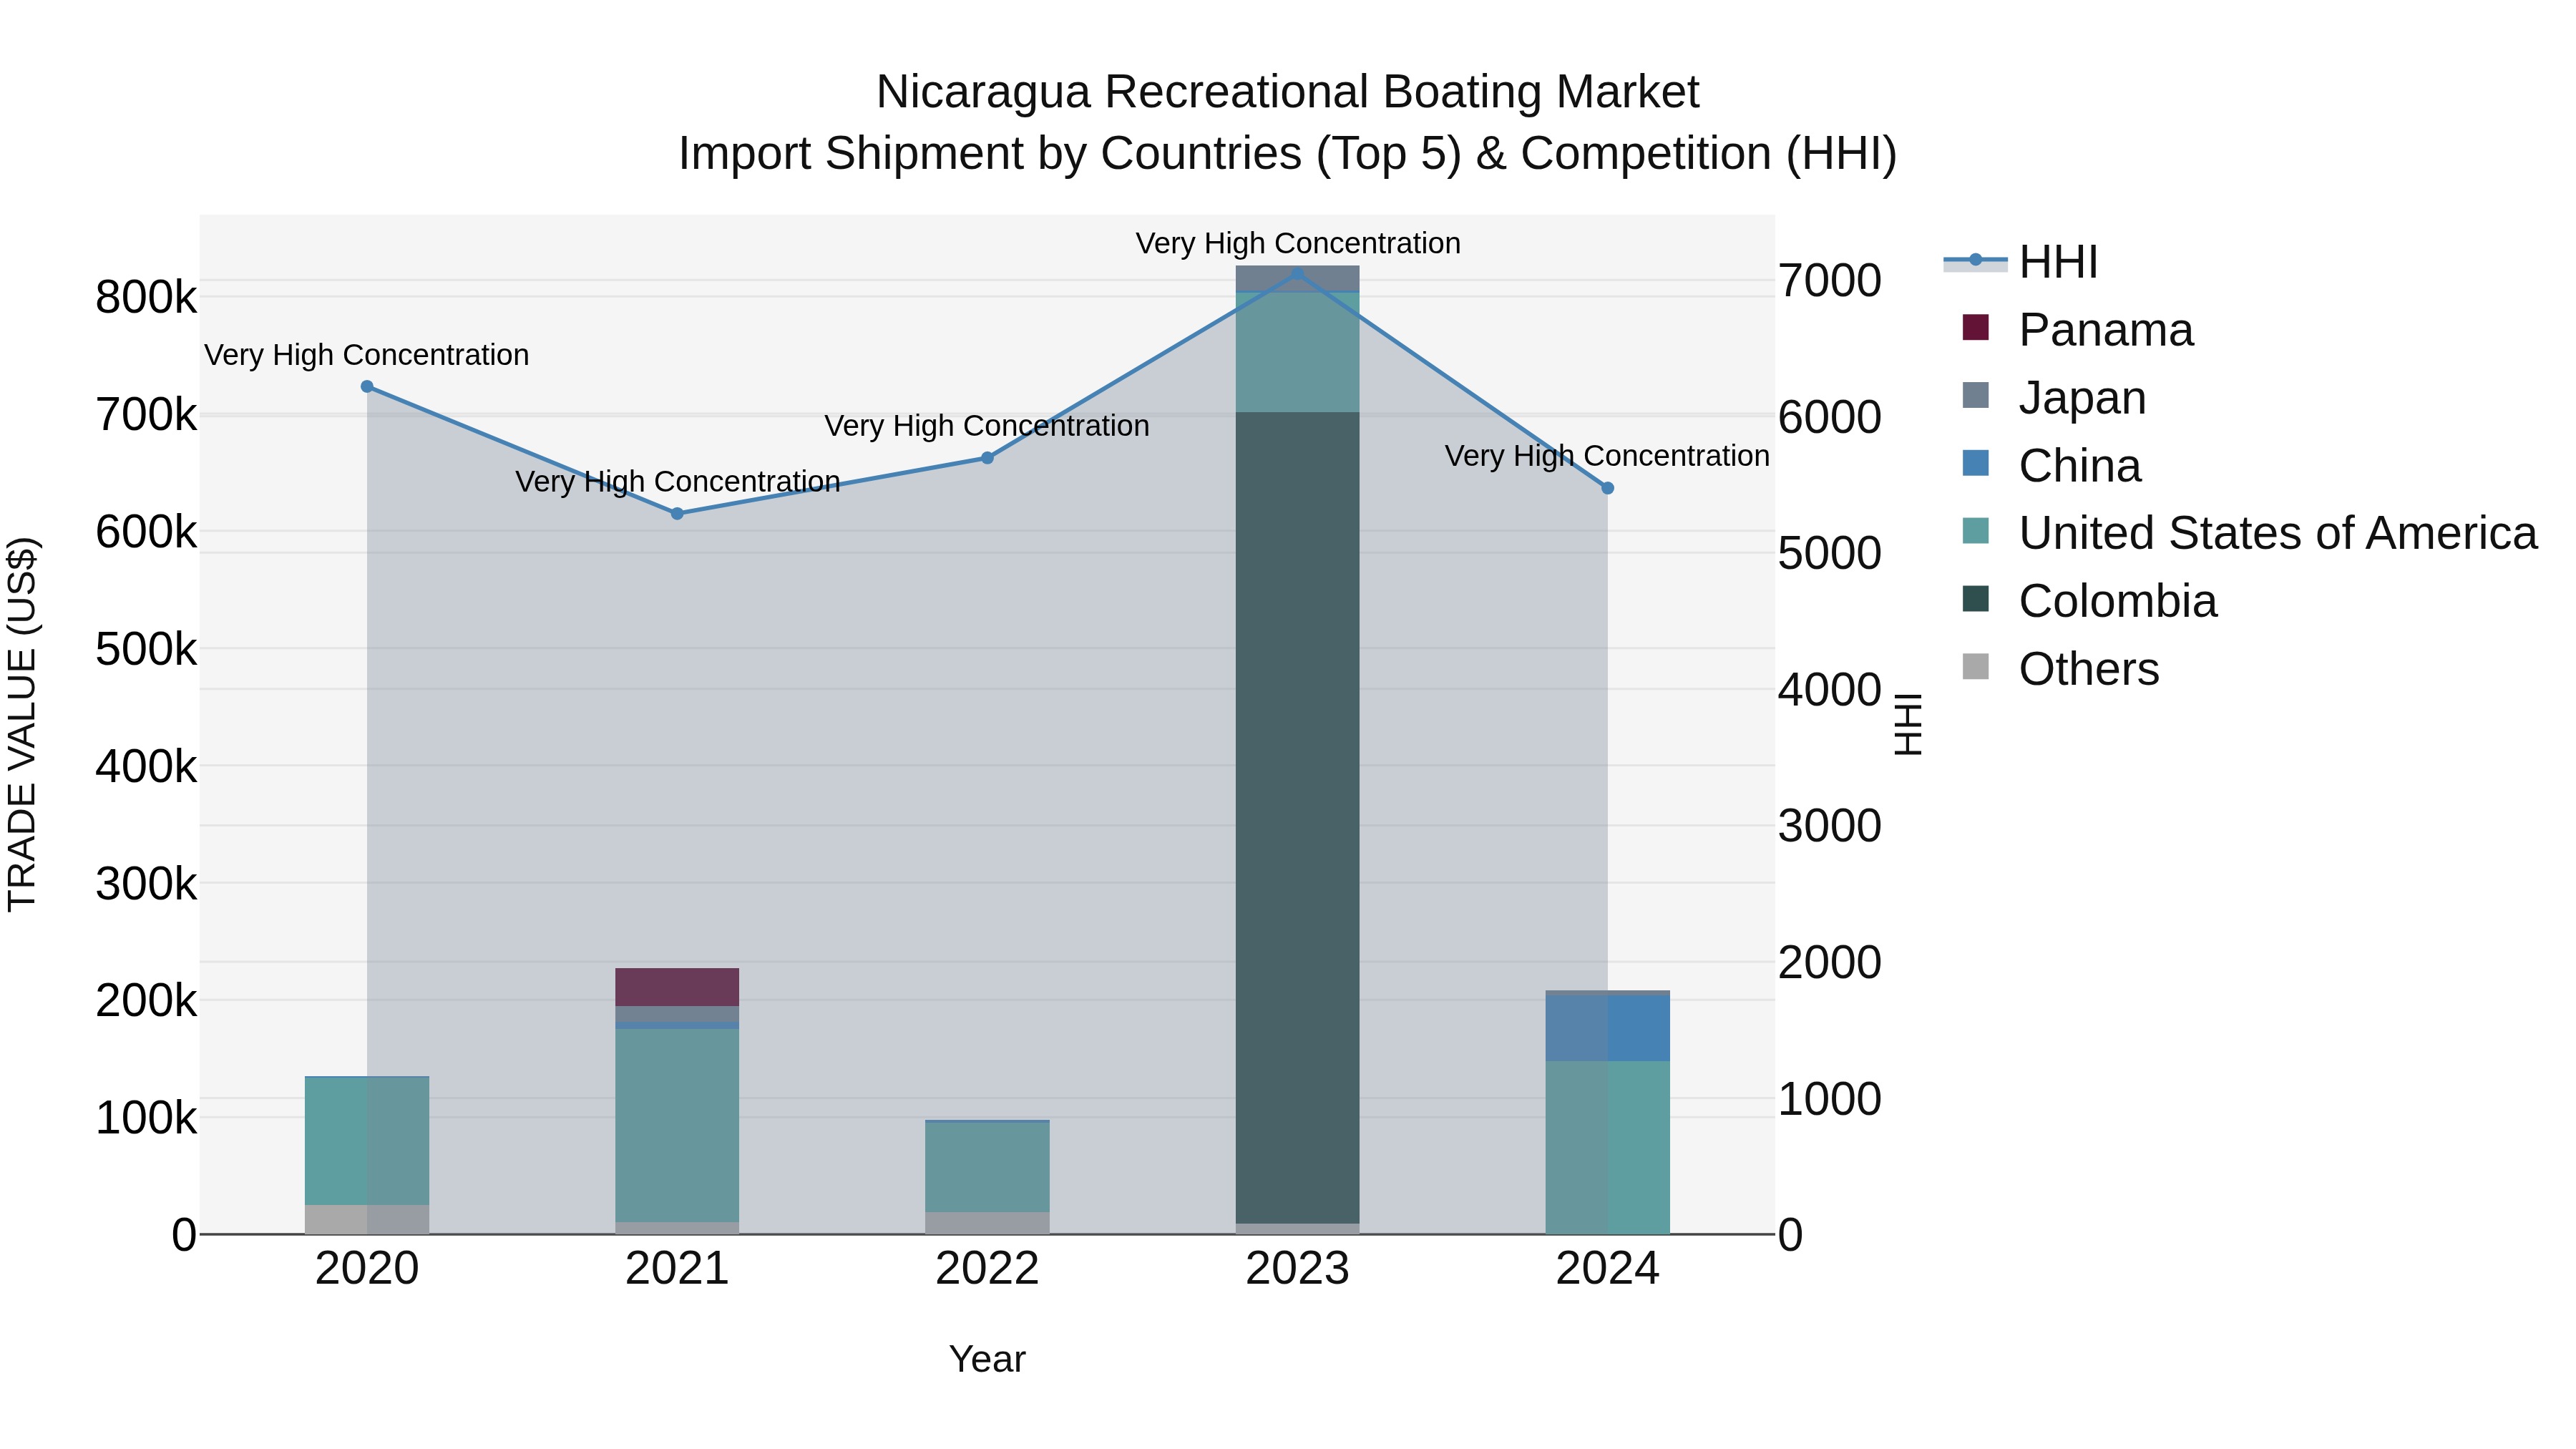Click the 7000 HHI axis tick label
Viewport: 2576px width, 1449px height.
[x=1829, y=281]
